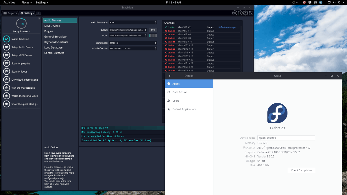Open Activities overview
This screenshot has width=347, height=195.
[9, 2]
